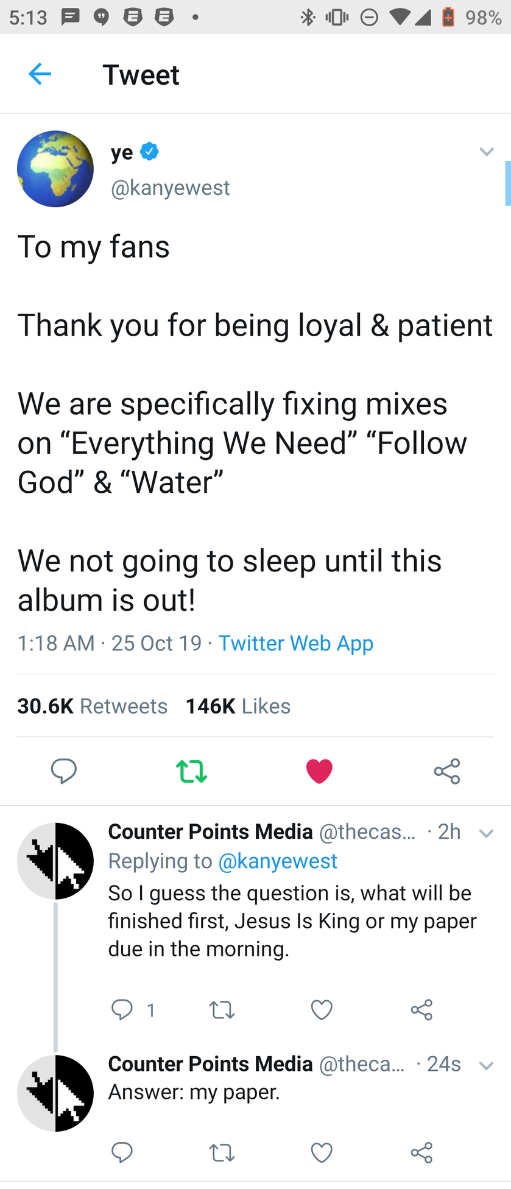The height and width of the screenshot is (1189, 511).
Task: Undo retweet on ye's tweet
Action: (x=191, y=771)
